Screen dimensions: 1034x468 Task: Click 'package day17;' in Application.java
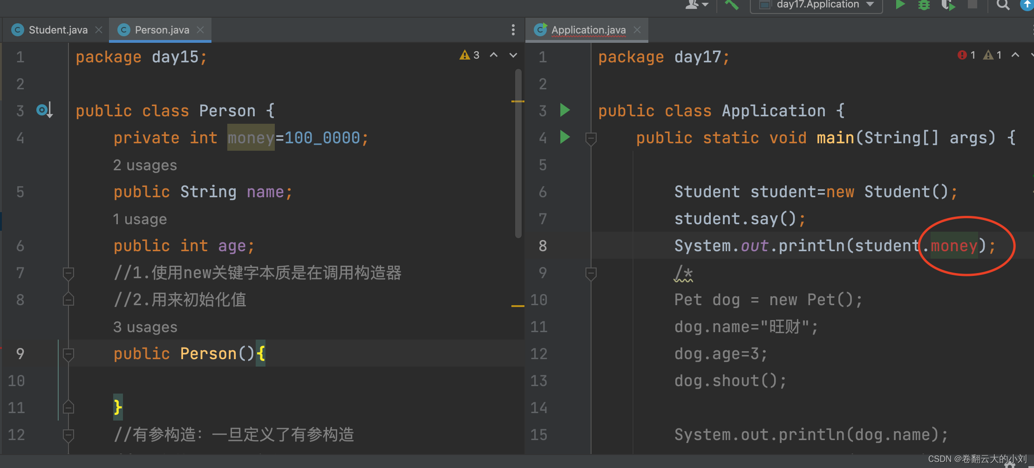(x=664, y=57)
